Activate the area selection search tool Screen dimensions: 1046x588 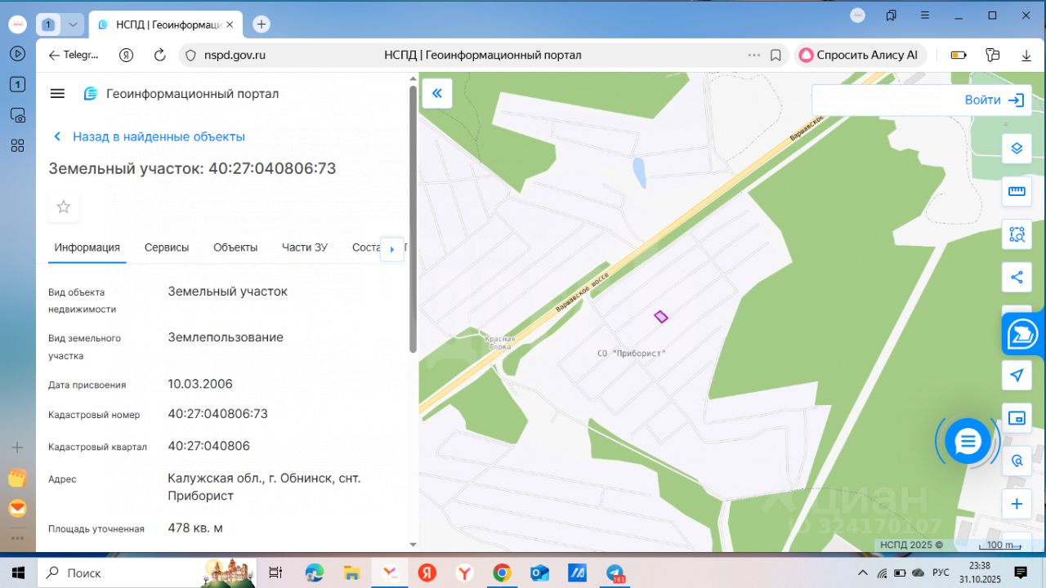[1017, 234]
